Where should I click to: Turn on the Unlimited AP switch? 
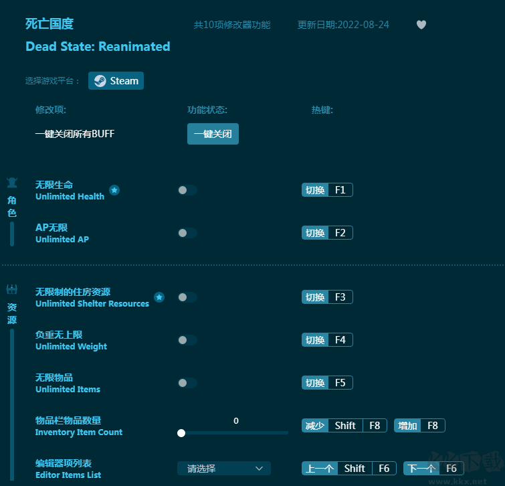187,233
